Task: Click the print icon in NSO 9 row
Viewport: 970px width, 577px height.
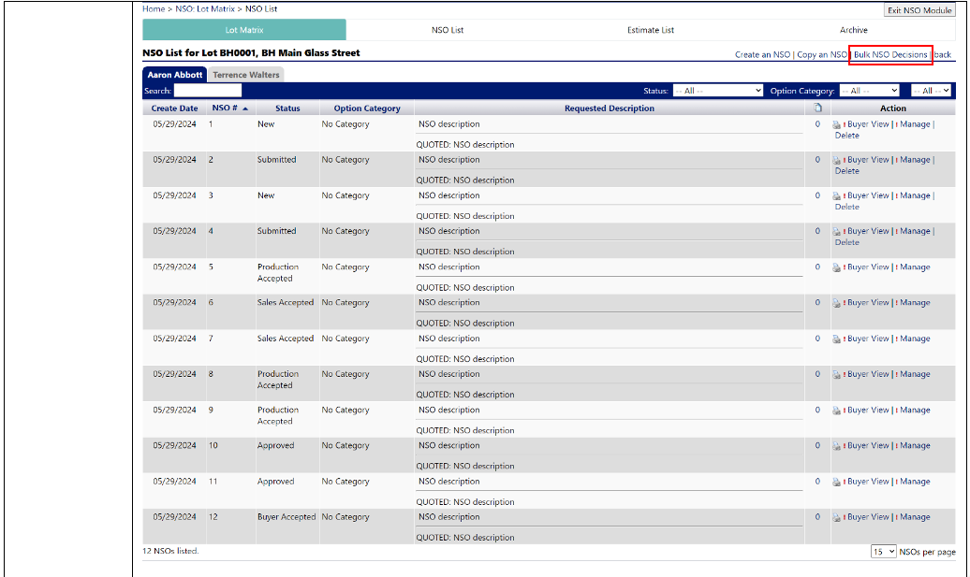Action: click(836, 411)
